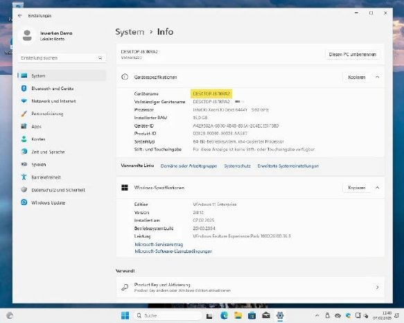Screen dimensions: 404x323
Task: Minimize the Einstellungen window
Action: tap(357, 13)
